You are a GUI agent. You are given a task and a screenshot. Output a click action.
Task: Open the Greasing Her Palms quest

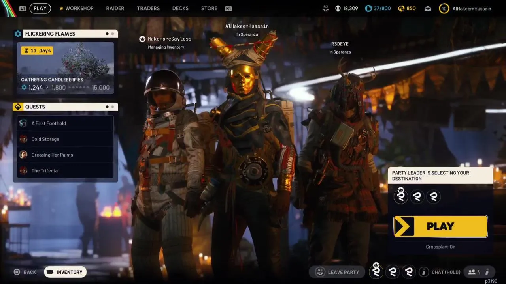65,155
